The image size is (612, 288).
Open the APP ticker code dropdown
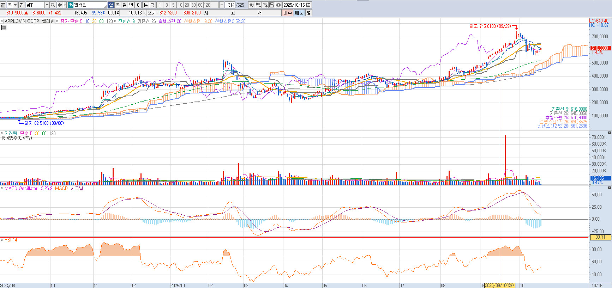pyautogui.click(x=47, y=5)
